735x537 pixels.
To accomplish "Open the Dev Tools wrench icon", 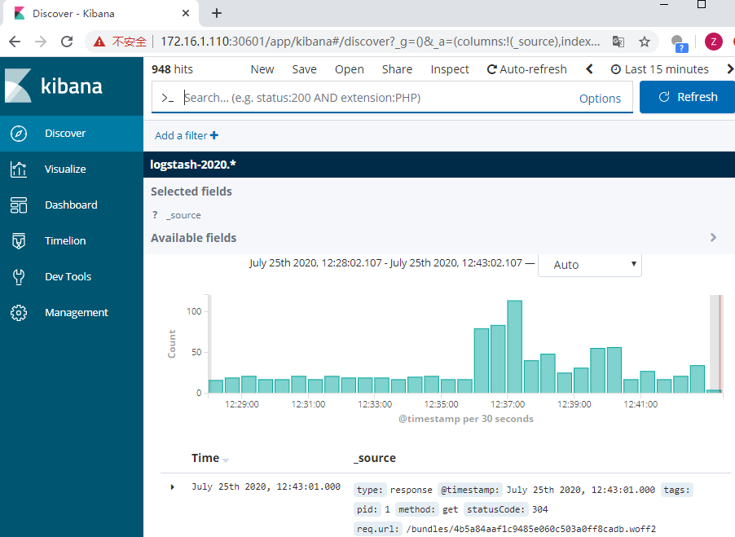I will (19, 276).
